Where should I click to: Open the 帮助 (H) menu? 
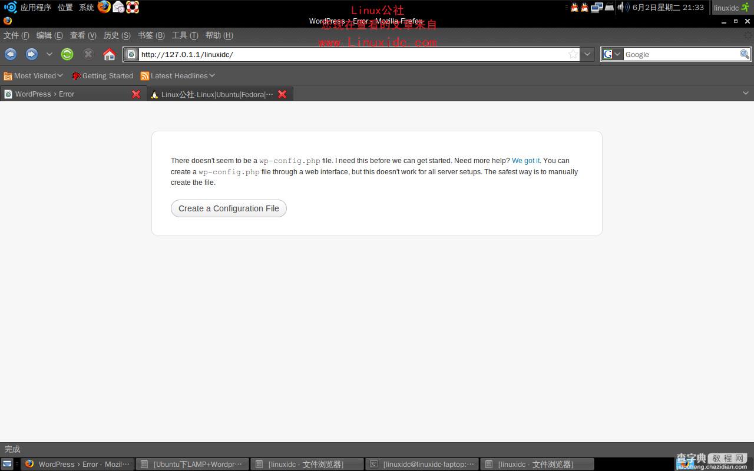219,35
